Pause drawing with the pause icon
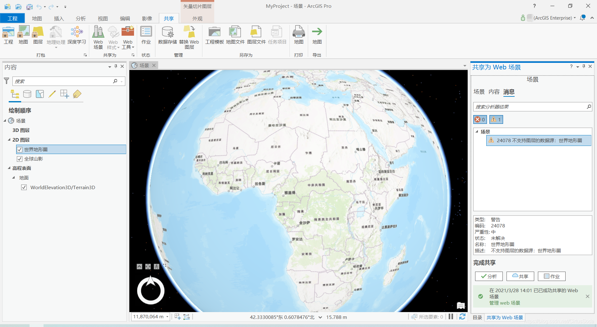 [451, 317]
